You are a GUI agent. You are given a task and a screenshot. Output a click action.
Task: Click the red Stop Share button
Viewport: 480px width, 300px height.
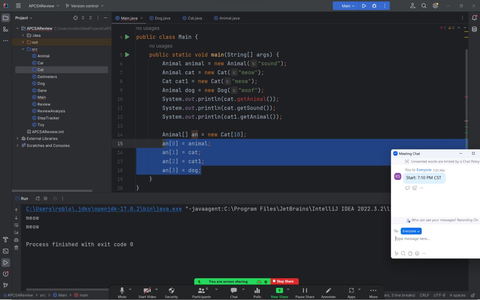285,281
